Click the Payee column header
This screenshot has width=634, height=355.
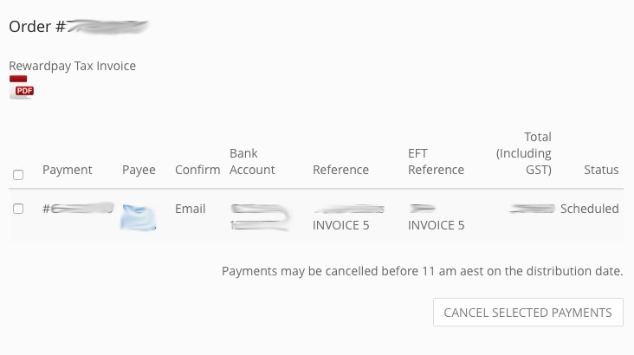click(139, 170)
